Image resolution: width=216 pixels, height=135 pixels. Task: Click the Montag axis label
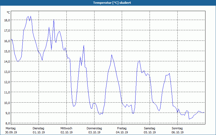pos(11,129)
